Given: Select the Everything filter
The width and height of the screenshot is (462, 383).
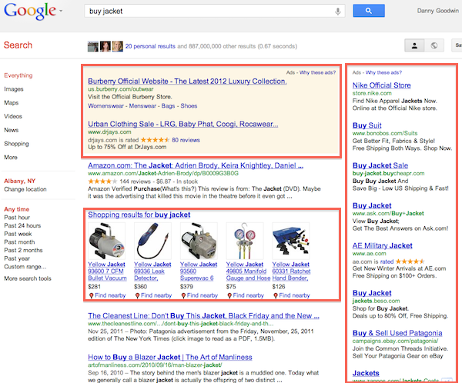Looking at the screenshot, I should 18,75.
